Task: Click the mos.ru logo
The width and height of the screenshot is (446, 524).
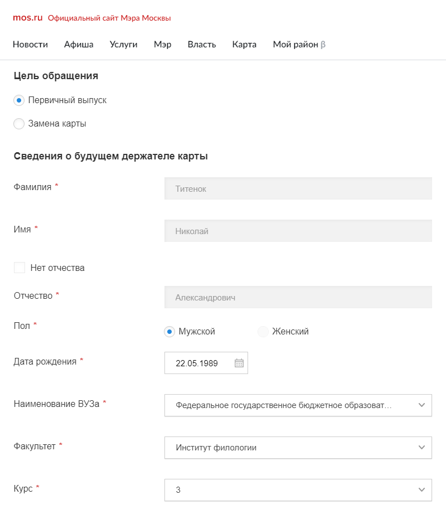Action: coord(28,18)
